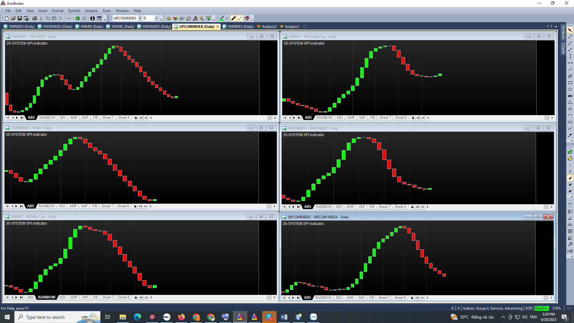Screen dimensions: 574x323
Task: Toggle the lock icon in VNINDEX pane
Action: click(136, 118)
